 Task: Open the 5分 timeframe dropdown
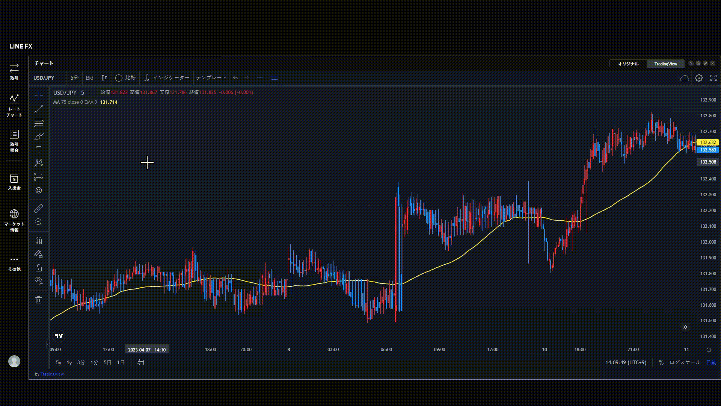pos(74,78)
